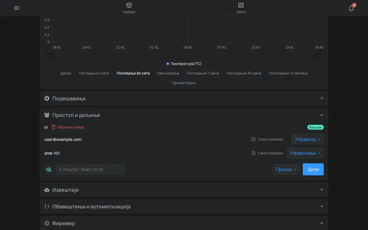The height and width of the screenshot is (230, 368).
Task: Enable Само локално for user@example.com
Action: [253, 139]
